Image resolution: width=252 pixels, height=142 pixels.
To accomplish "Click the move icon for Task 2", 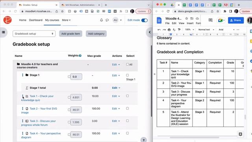I will click(x=22, y=108).
